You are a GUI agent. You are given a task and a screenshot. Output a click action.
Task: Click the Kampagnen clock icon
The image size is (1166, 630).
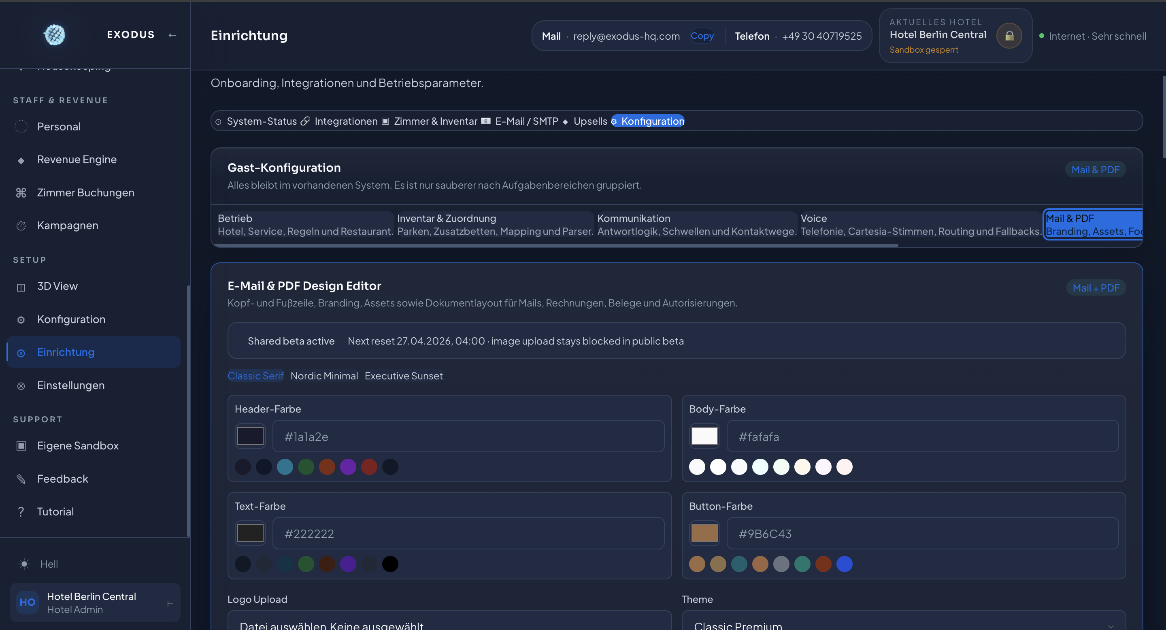pyautogui.click(x=21, y=226)
